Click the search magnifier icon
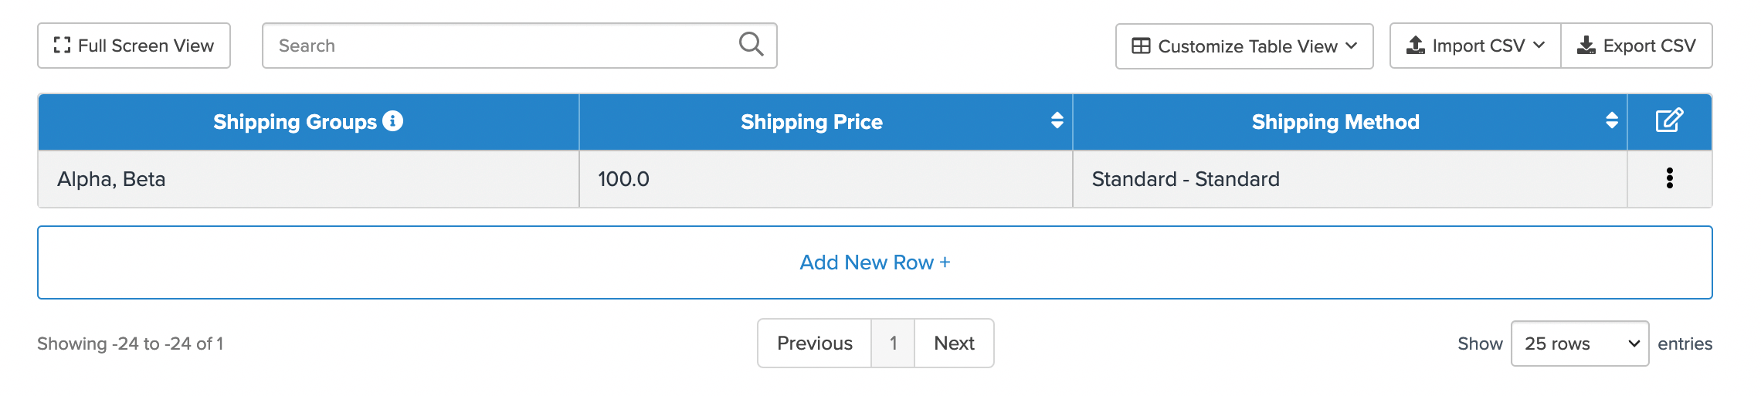1761x396 pixels. 751,45
